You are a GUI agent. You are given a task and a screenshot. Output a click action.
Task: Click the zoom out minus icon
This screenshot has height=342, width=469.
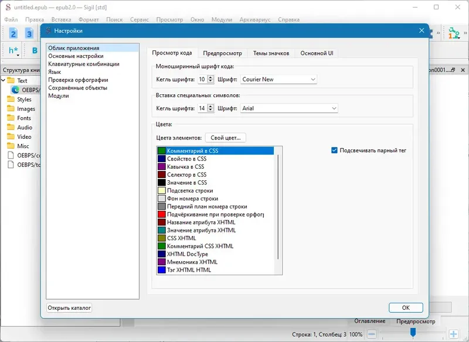(372, 334)
